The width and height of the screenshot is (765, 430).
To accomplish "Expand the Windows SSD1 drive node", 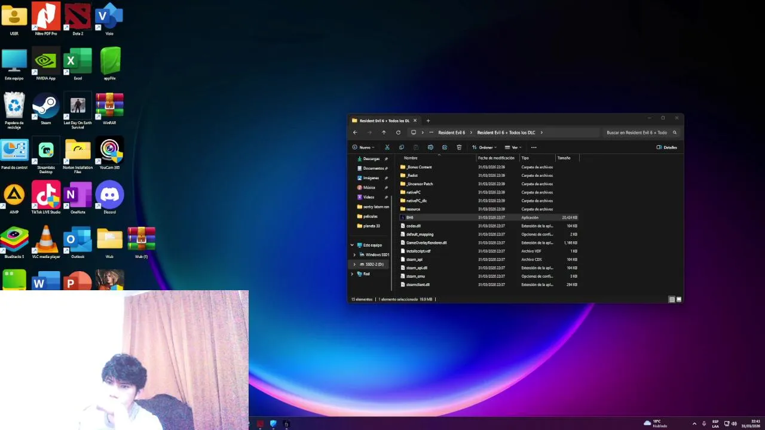I will pos(354,254).
